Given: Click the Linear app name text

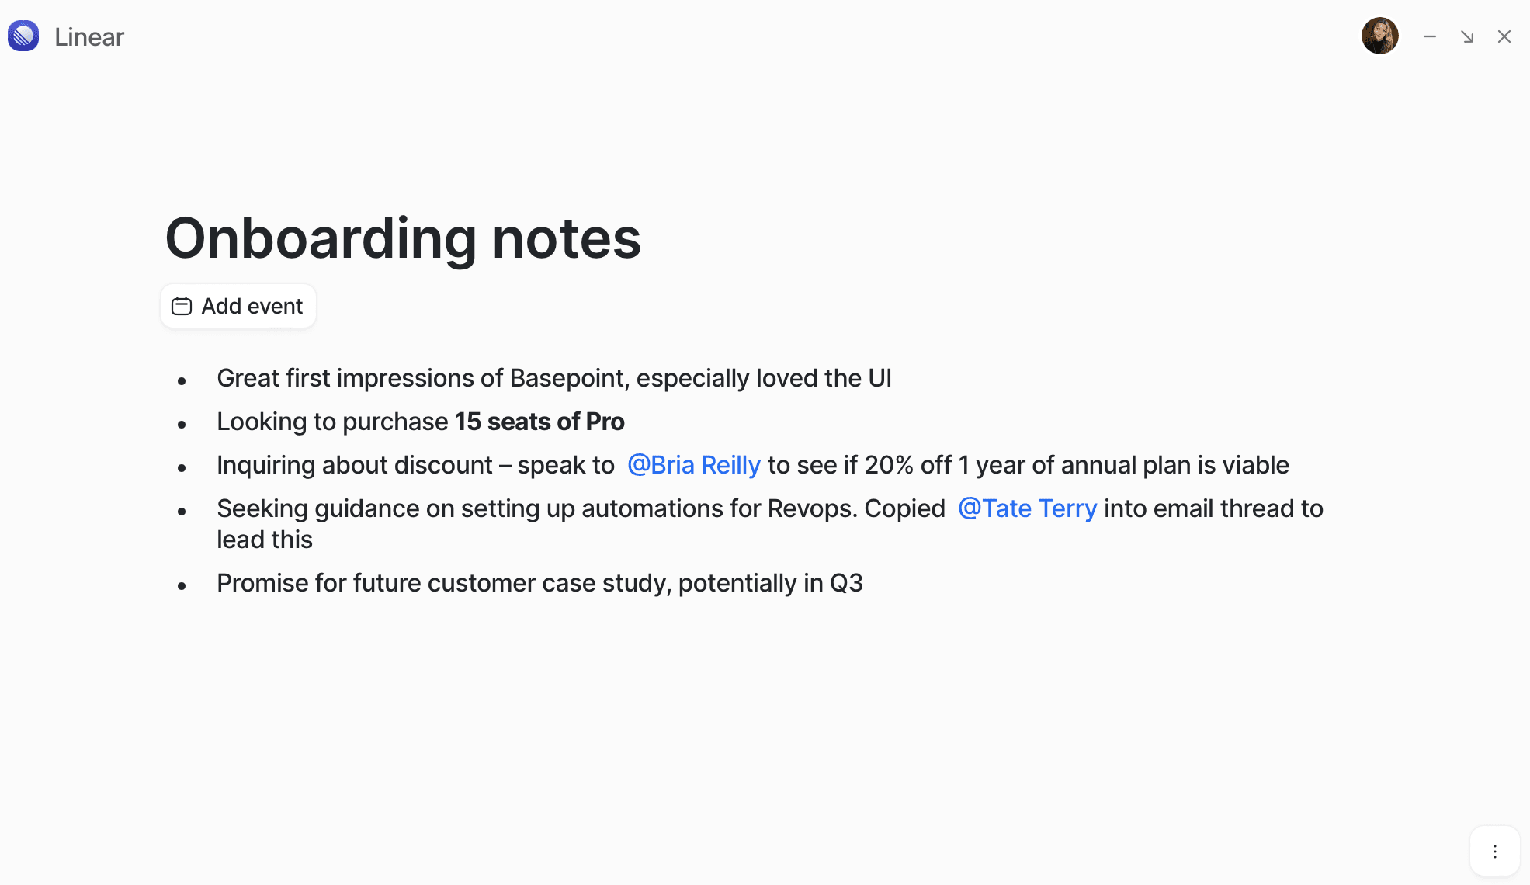Looking at the screenshot, I should coord(89,37).
